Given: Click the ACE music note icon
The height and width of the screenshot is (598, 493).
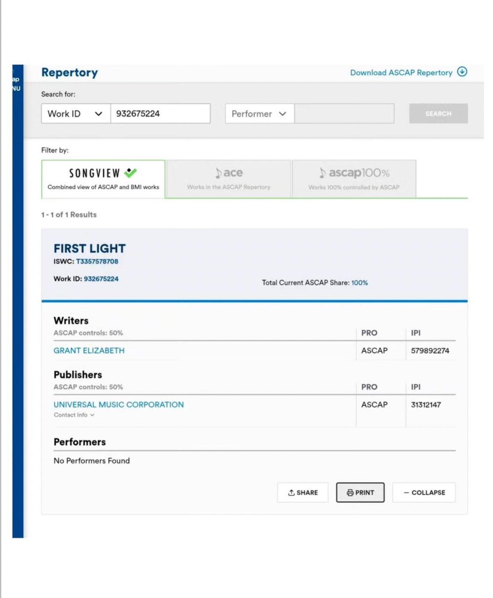Looking at the screenshot, I should click(x=218, y=173).
